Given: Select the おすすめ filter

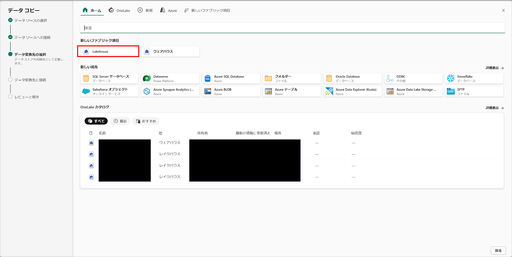Looking at the screenshot, I should [146, 121].
